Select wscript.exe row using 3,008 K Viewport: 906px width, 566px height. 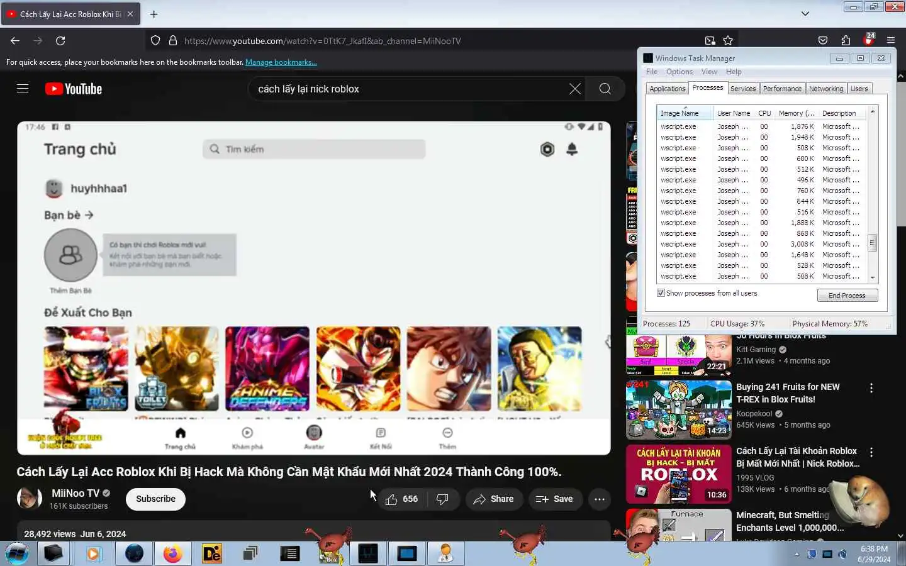[763, 244]
